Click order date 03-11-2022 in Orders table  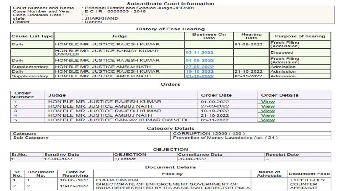pyautogui.click(x=215, y=120)
